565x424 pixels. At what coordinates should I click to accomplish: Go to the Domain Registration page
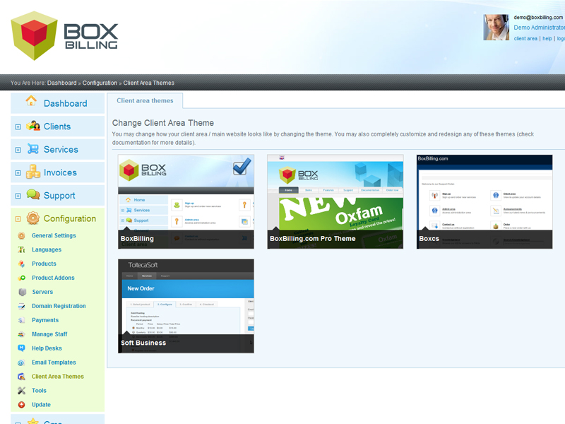point(59,306)
